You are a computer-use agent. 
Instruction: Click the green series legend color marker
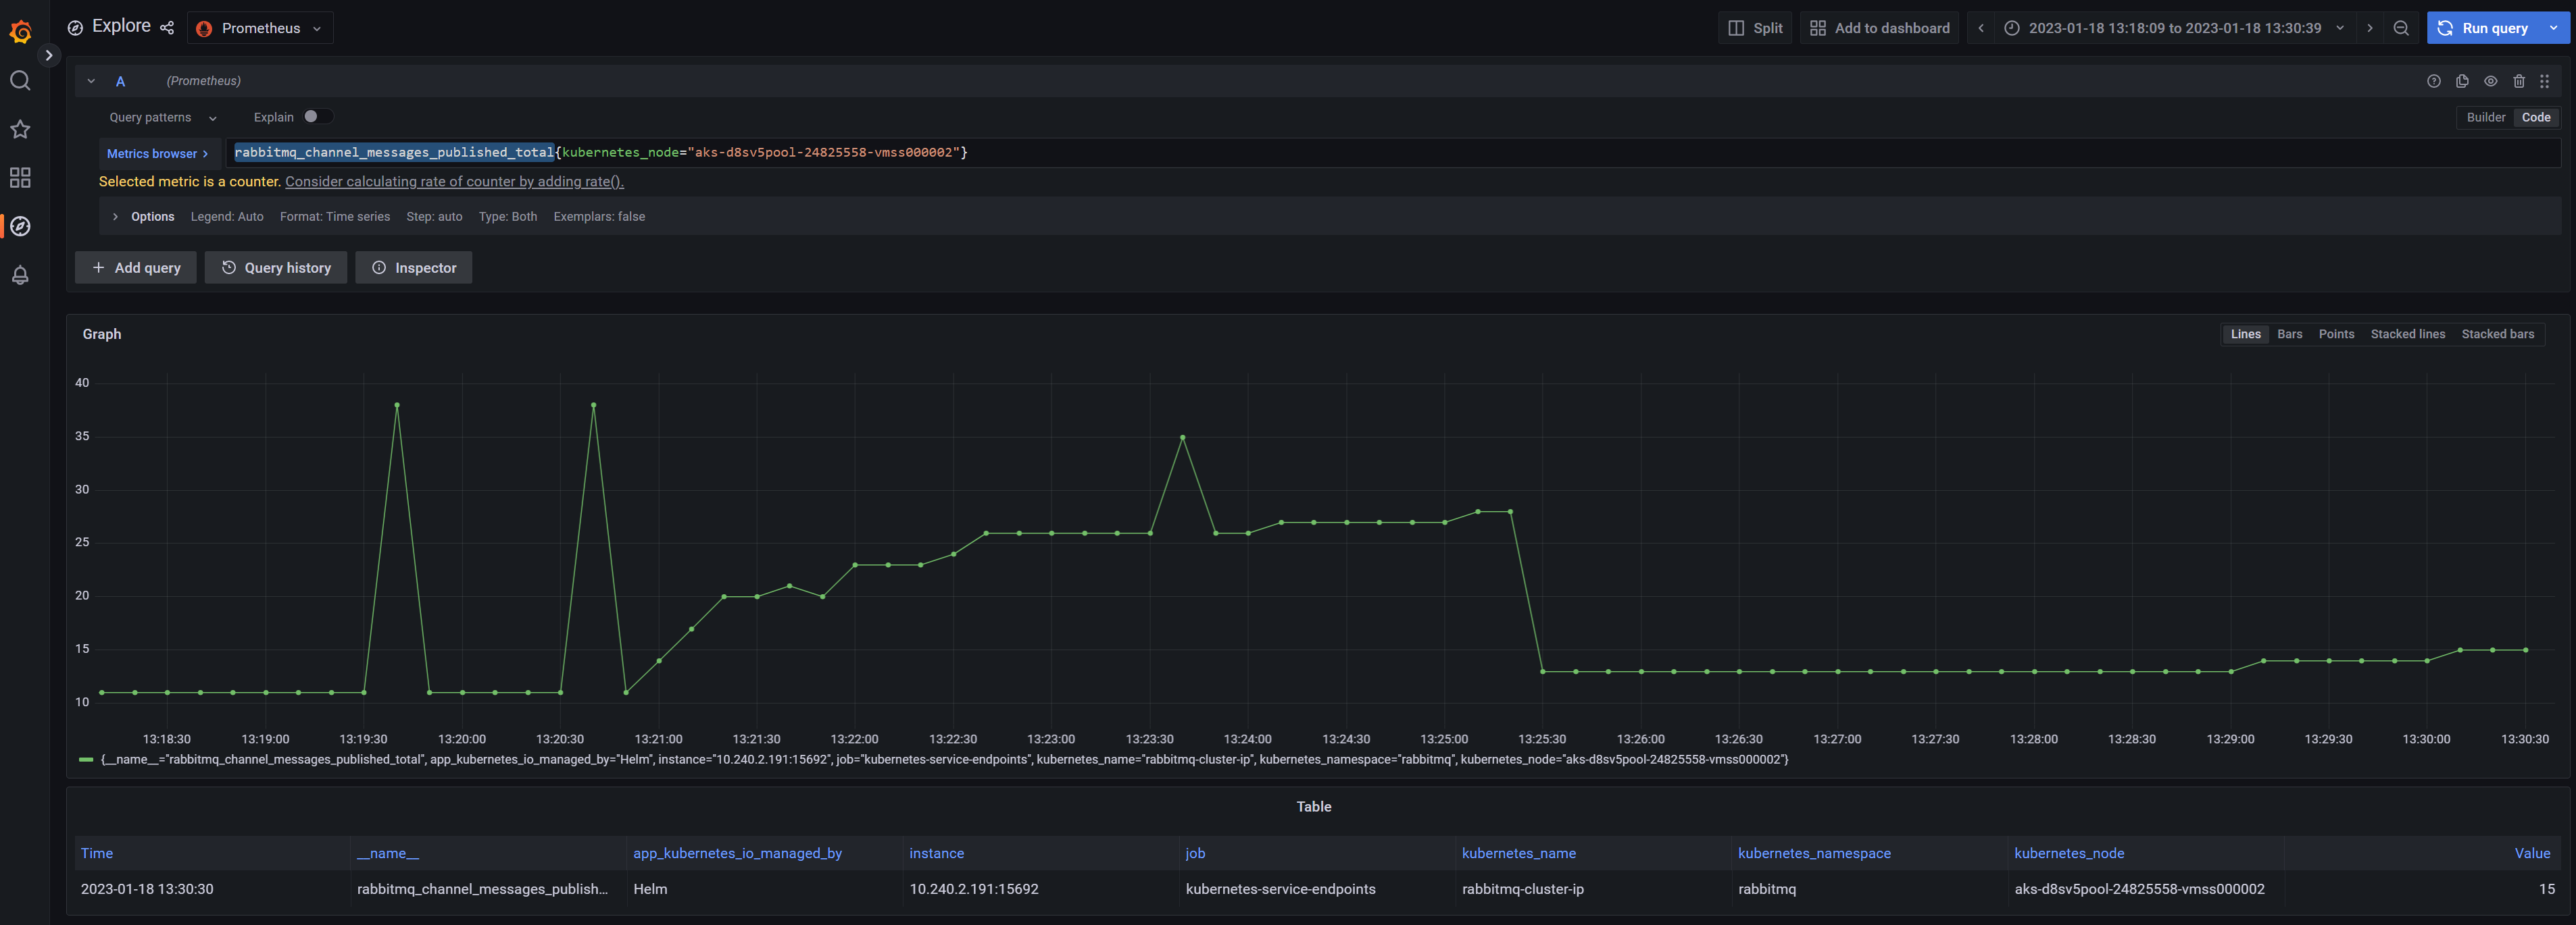87,759
